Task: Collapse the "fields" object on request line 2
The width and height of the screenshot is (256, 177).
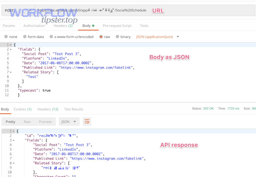Action: (x=11, y=50)
